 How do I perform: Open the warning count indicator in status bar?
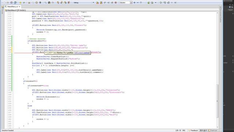(205, 131)
